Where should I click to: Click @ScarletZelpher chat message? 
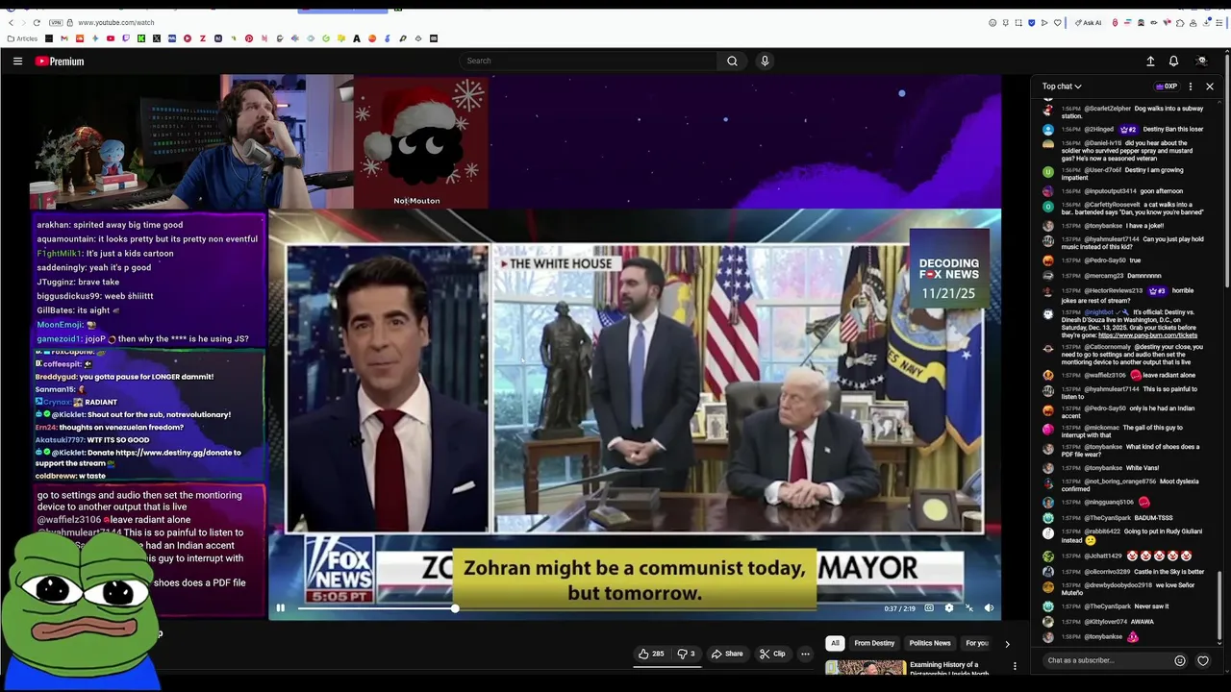[1123, 112]
